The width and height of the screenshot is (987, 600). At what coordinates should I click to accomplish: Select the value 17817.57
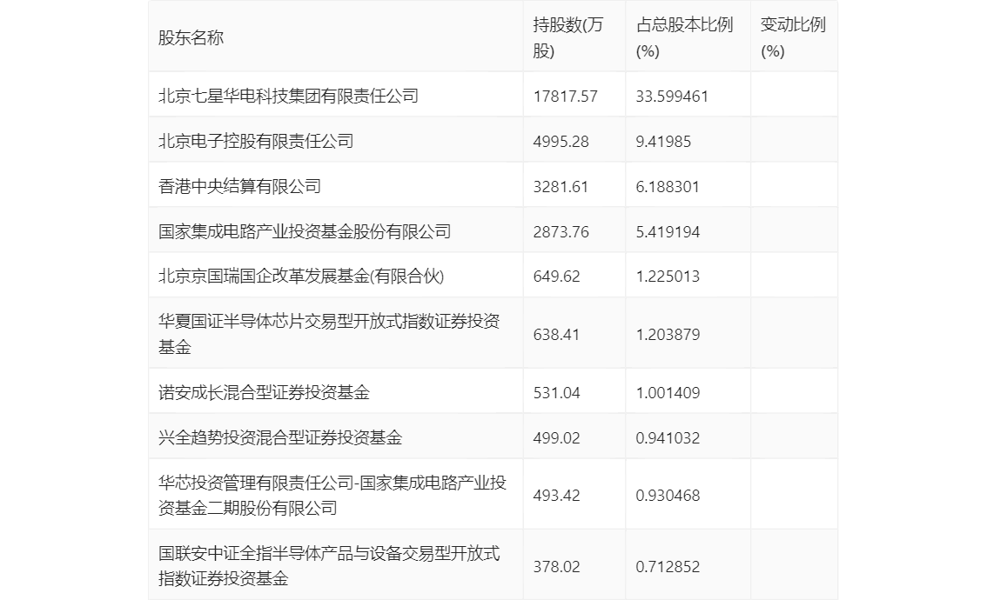click(x=565, y=97)
